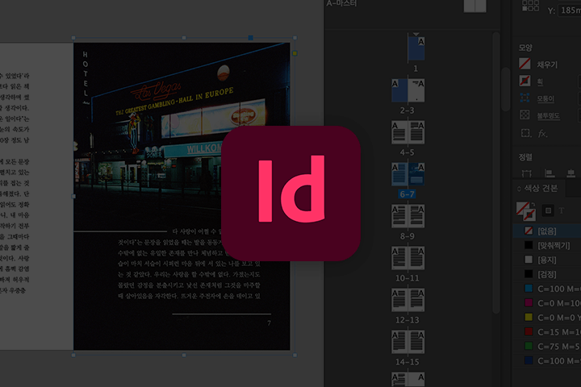The image size is (581, 387).
Task: Select the fill box in the swatches panel
Action: click(x=522, y=208)
